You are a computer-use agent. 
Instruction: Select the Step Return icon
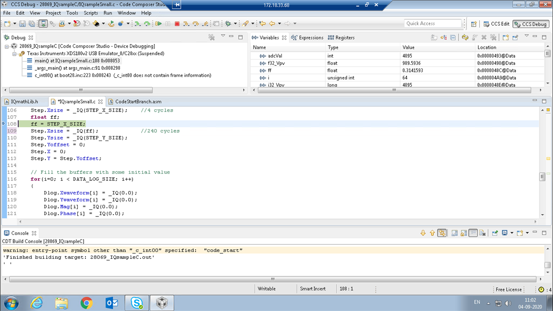205,23
